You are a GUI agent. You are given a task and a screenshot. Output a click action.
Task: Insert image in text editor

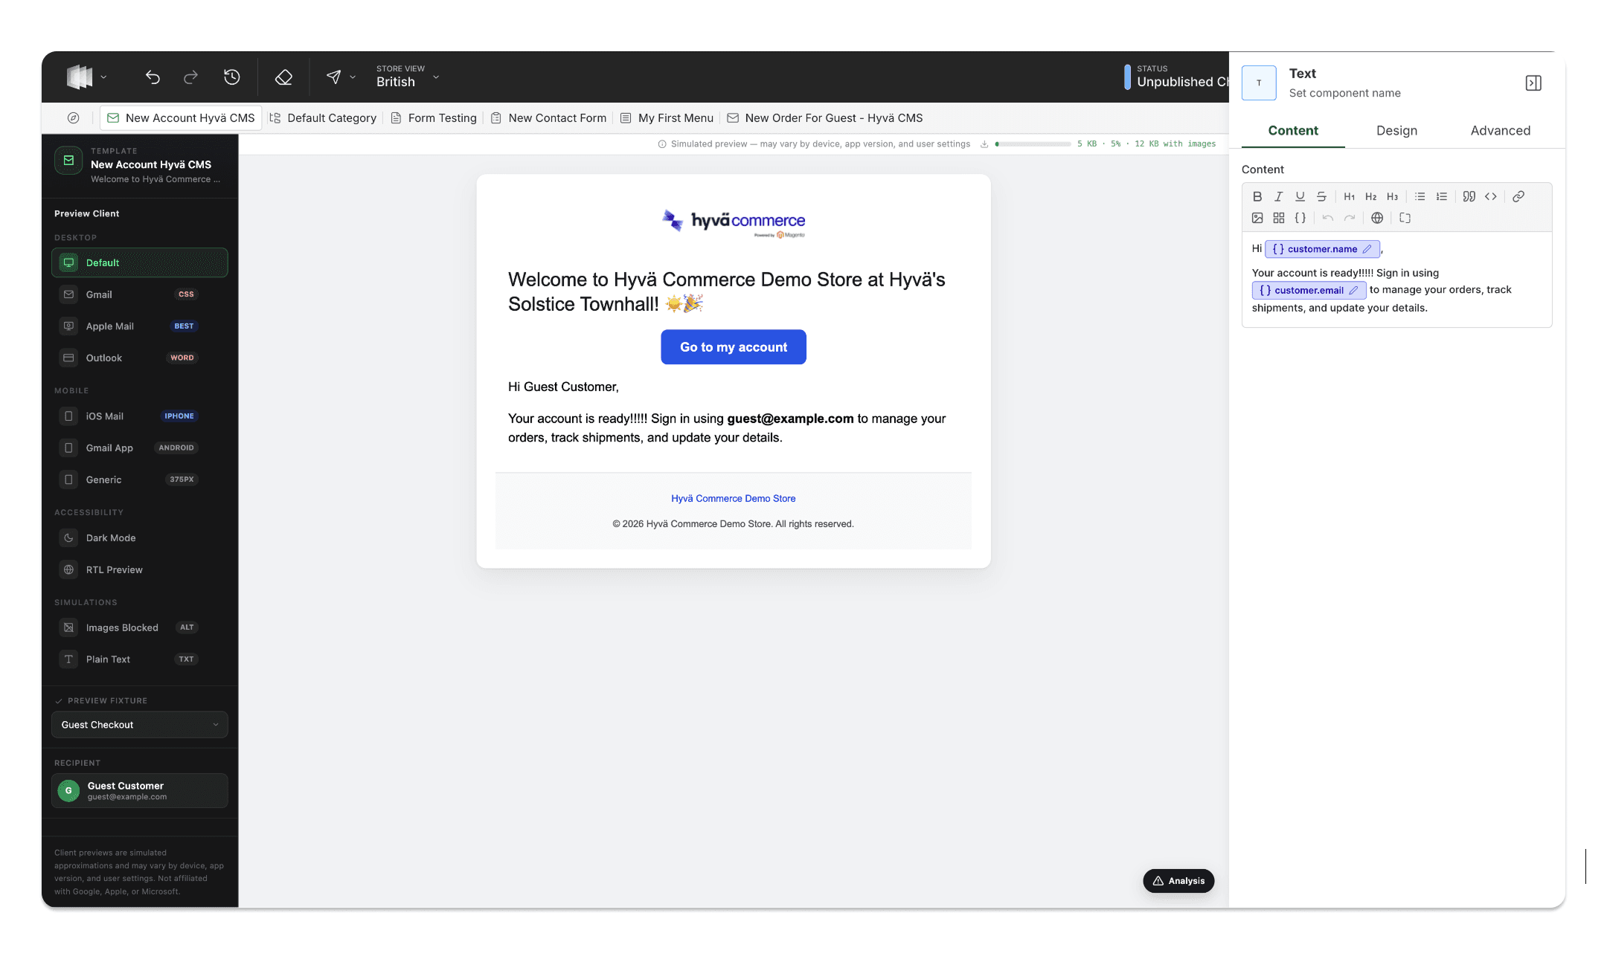tap(1257, 218)
